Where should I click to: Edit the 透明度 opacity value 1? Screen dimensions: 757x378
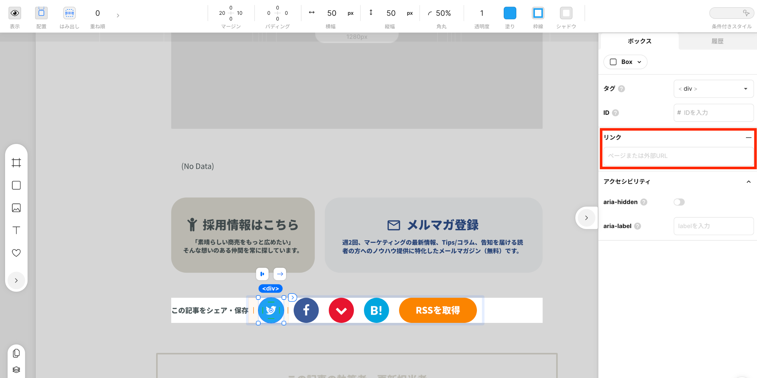(x=482, y=13)
